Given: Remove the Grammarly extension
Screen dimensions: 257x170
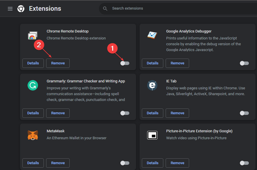Looking at the screenshot, I should pos(58,113).
